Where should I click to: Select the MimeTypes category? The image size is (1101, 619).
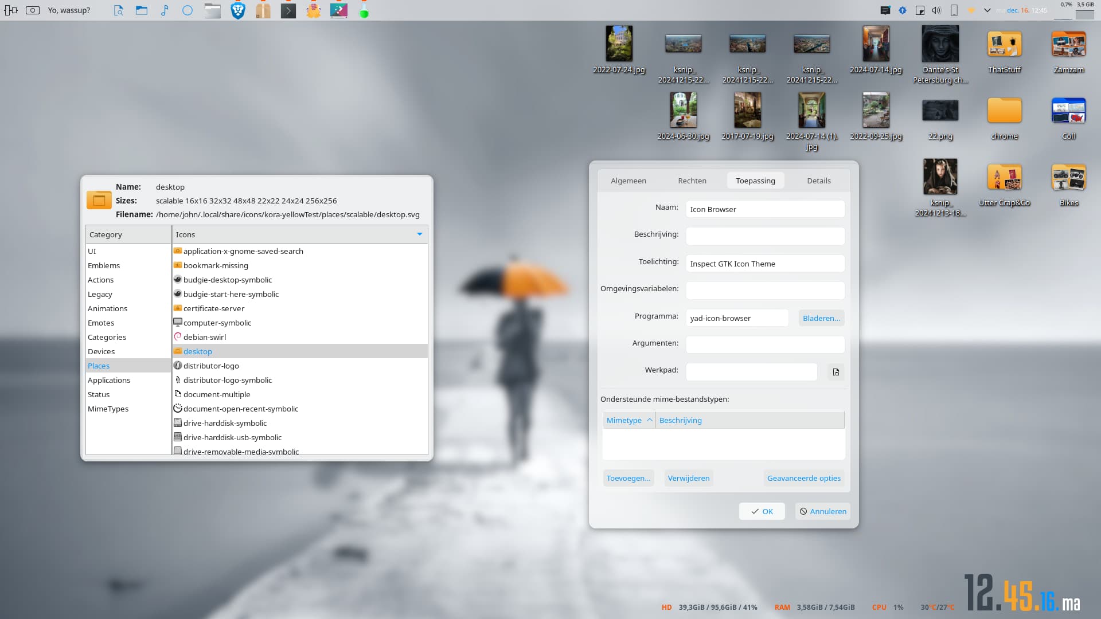(x=128, y=409)
